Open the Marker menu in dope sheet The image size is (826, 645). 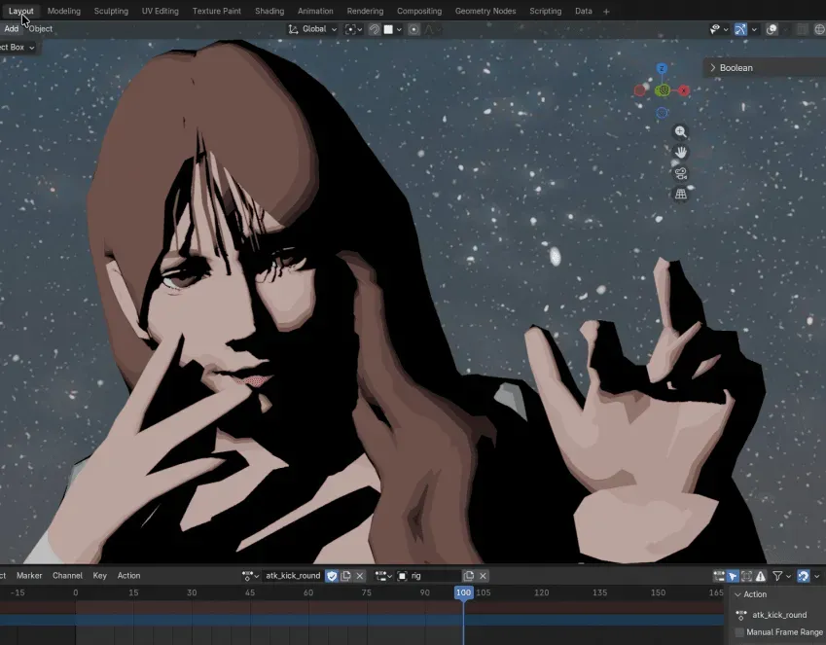tap(29, 576)
